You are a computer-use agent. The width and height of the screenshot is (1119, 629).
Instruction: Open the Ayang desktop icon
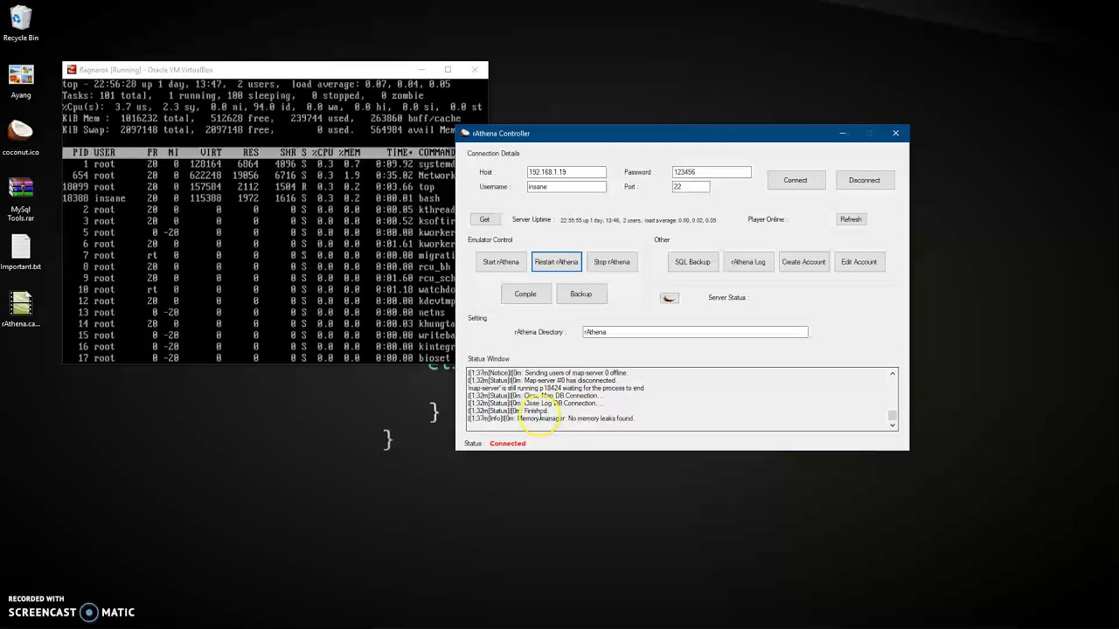pyautogui.click(x=21, y=82)
